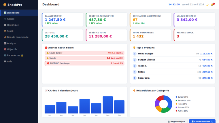The height and width of the screenshot is (123, 219).
Task: Open the Valeur du stock card
Action: tap(195, 20)
